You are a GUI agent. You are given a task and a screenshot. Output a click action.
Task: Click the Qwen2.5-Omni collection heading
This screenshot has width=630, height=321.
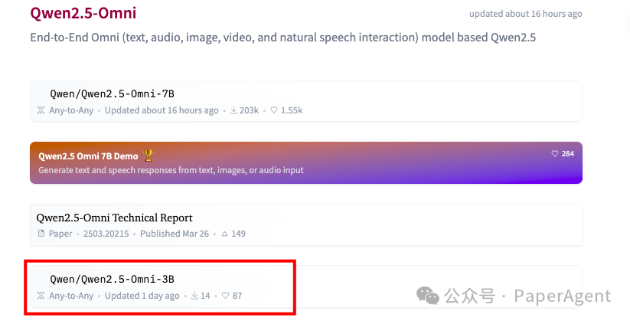coord(83,14)
